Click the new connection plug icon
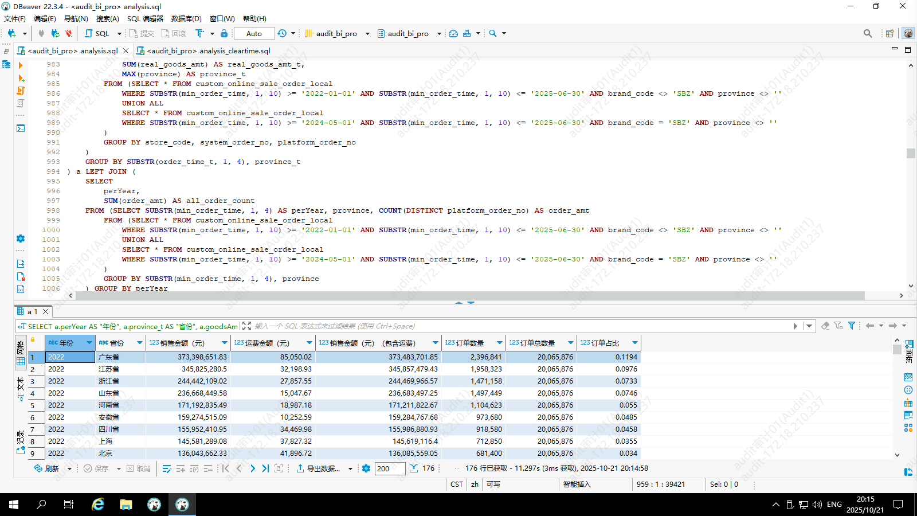 11,33
